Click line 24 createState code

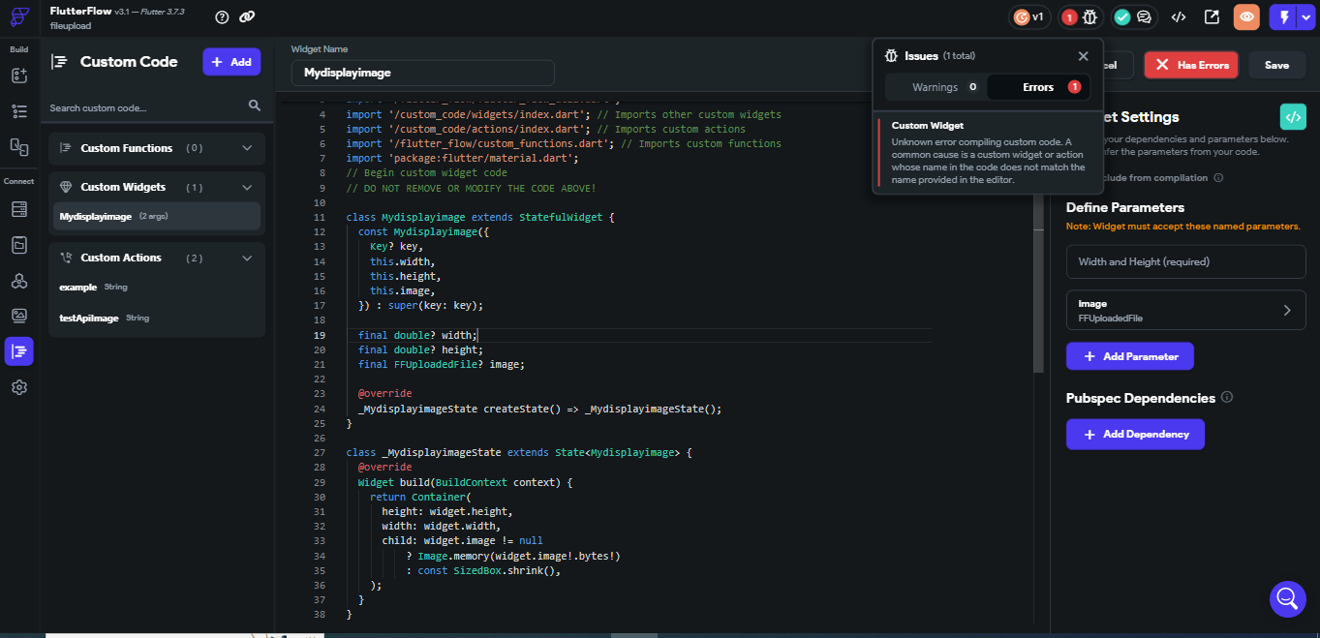click(539, 409)
